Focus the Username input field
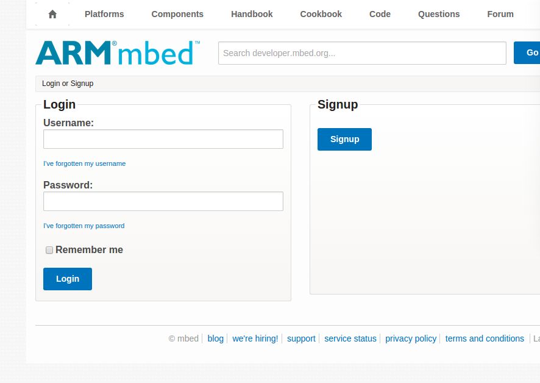Image resolution: width=540 pixels, height=383 pixels. click(163, 139)
